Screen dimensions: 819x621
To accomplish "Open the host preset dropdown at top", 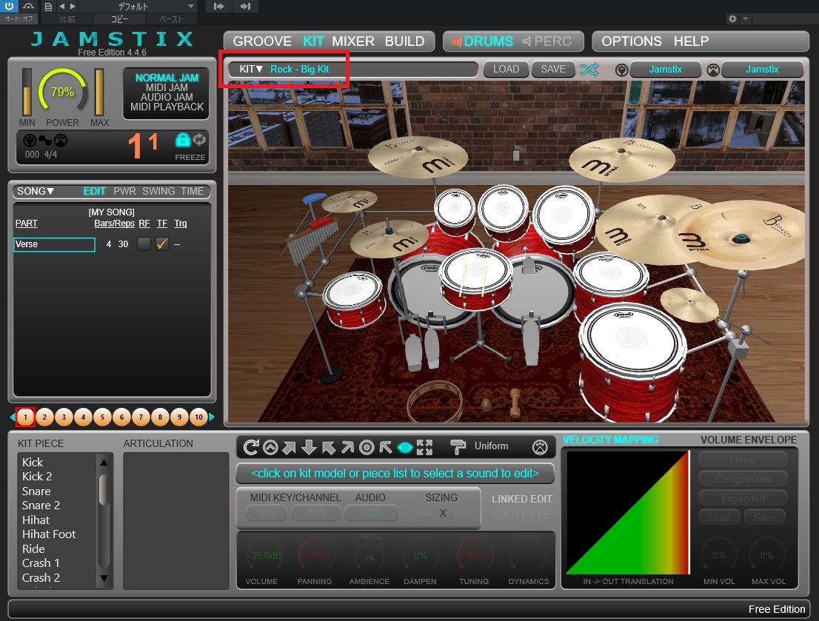I will (x=137, y=7).
